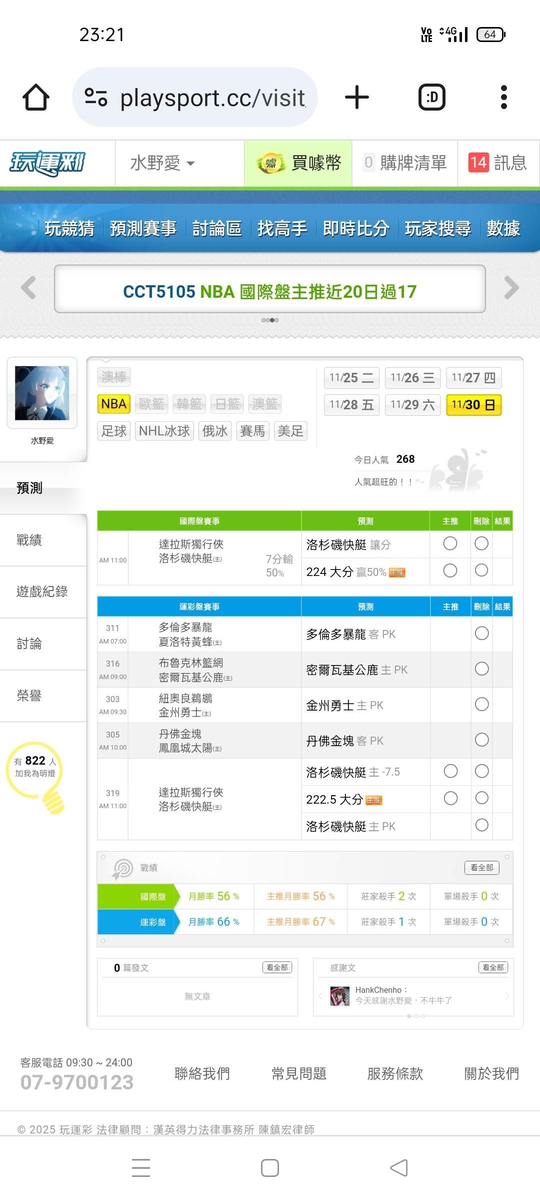The height and width of the screenshot is (1201, 540).
Task: Select the NBA league tab
Action: tap(114, 404)
